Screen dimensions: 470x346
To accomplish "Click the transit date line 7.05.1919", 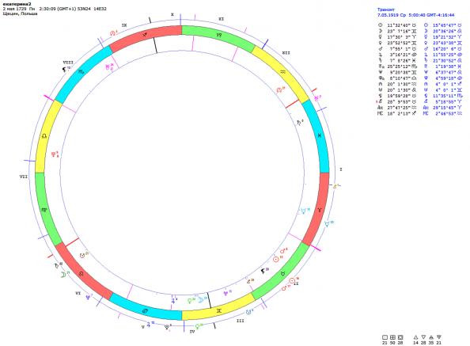I will coord(415,15).
